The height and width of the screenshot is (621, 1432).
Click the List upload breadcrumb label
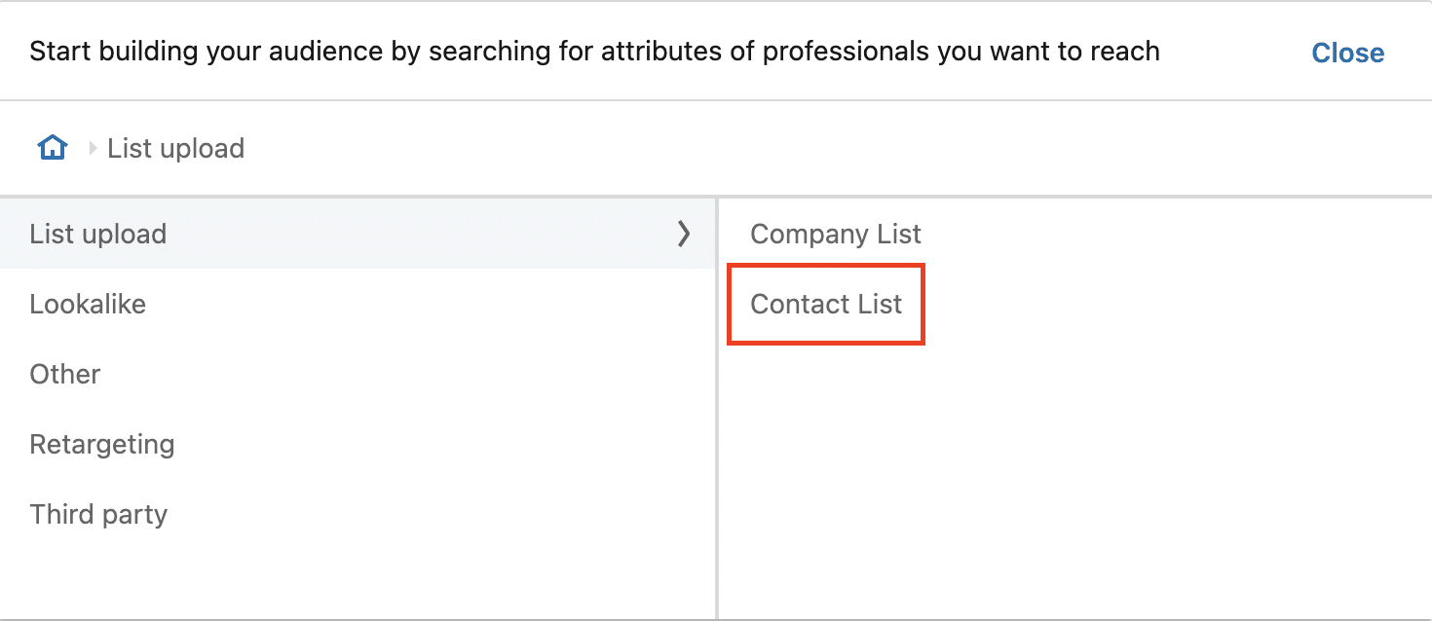(x=175, y=149)
